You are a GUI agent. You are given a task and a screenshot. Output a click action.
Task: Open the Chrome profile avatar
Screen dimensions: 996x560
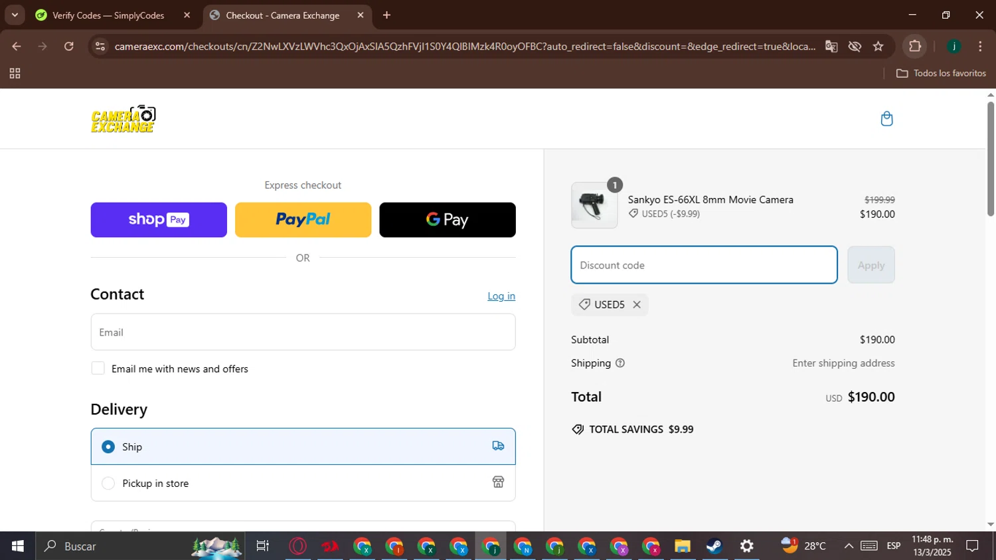954,47
